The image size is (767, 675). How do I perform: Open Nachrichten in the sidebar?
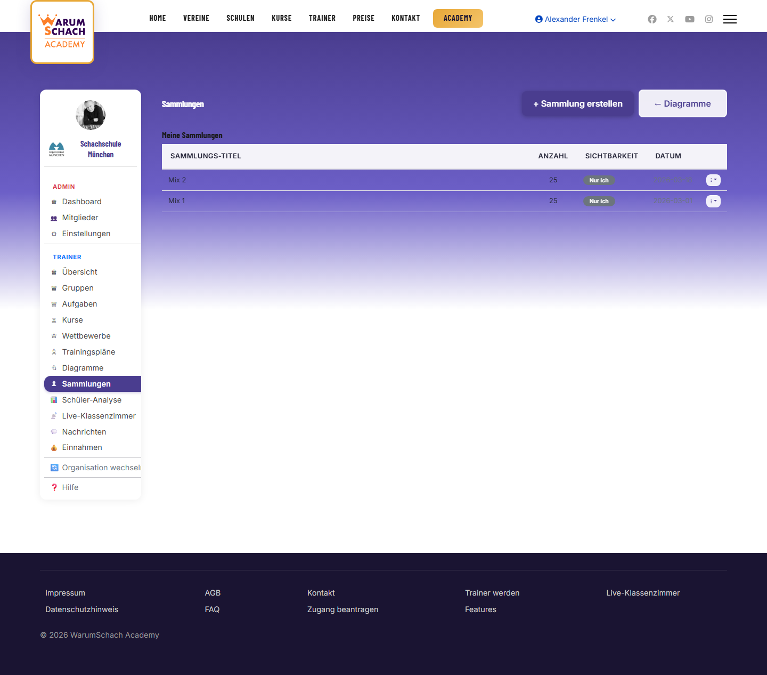tap(84, 432)
